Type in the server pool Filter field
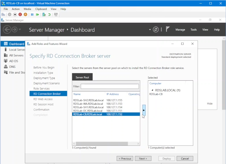Screen dimensions: 226x164 [x=109, y=86]
